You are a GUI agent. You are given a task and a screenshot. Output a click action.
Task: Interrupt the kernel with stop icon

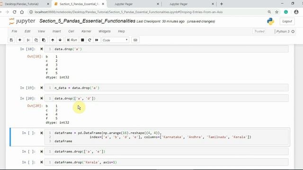[x=82, y=40]
